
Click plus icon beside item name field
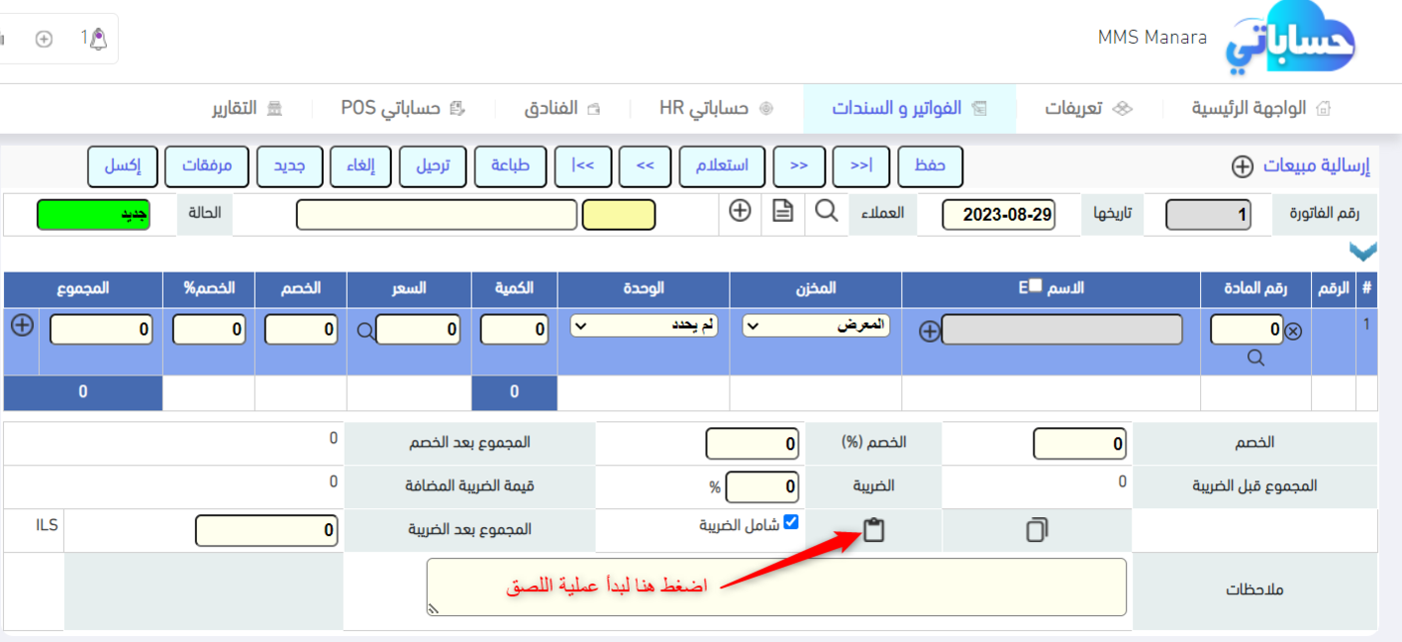tap(929, 332)
